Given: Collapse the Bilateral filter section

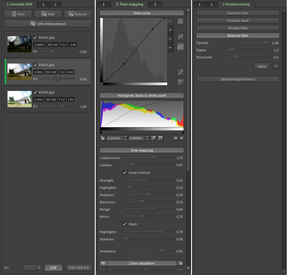Looking at the screenshot, I should click(x=238, y=35).
